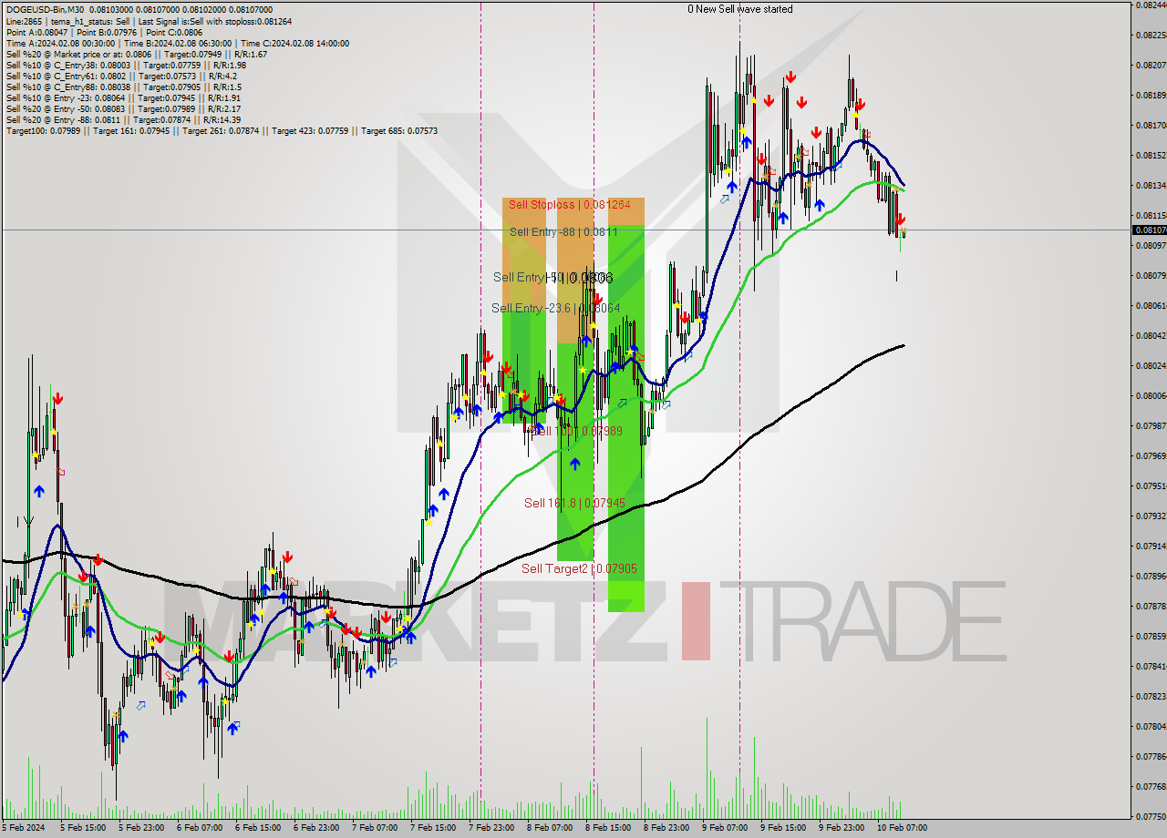1167x838 pixels.
Task: Select the '7 Feb 15:00' time axis label
Action: (x=433, y=828)
